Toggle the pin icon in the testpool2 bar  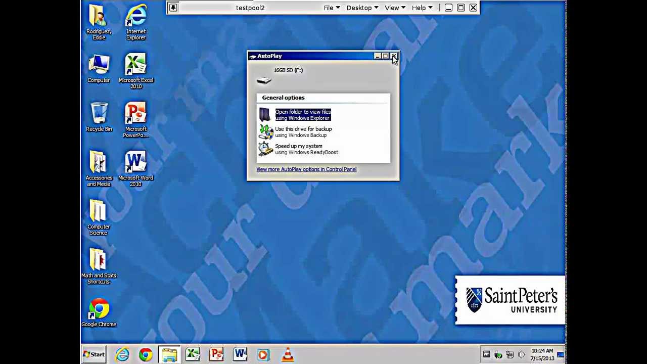173,8
